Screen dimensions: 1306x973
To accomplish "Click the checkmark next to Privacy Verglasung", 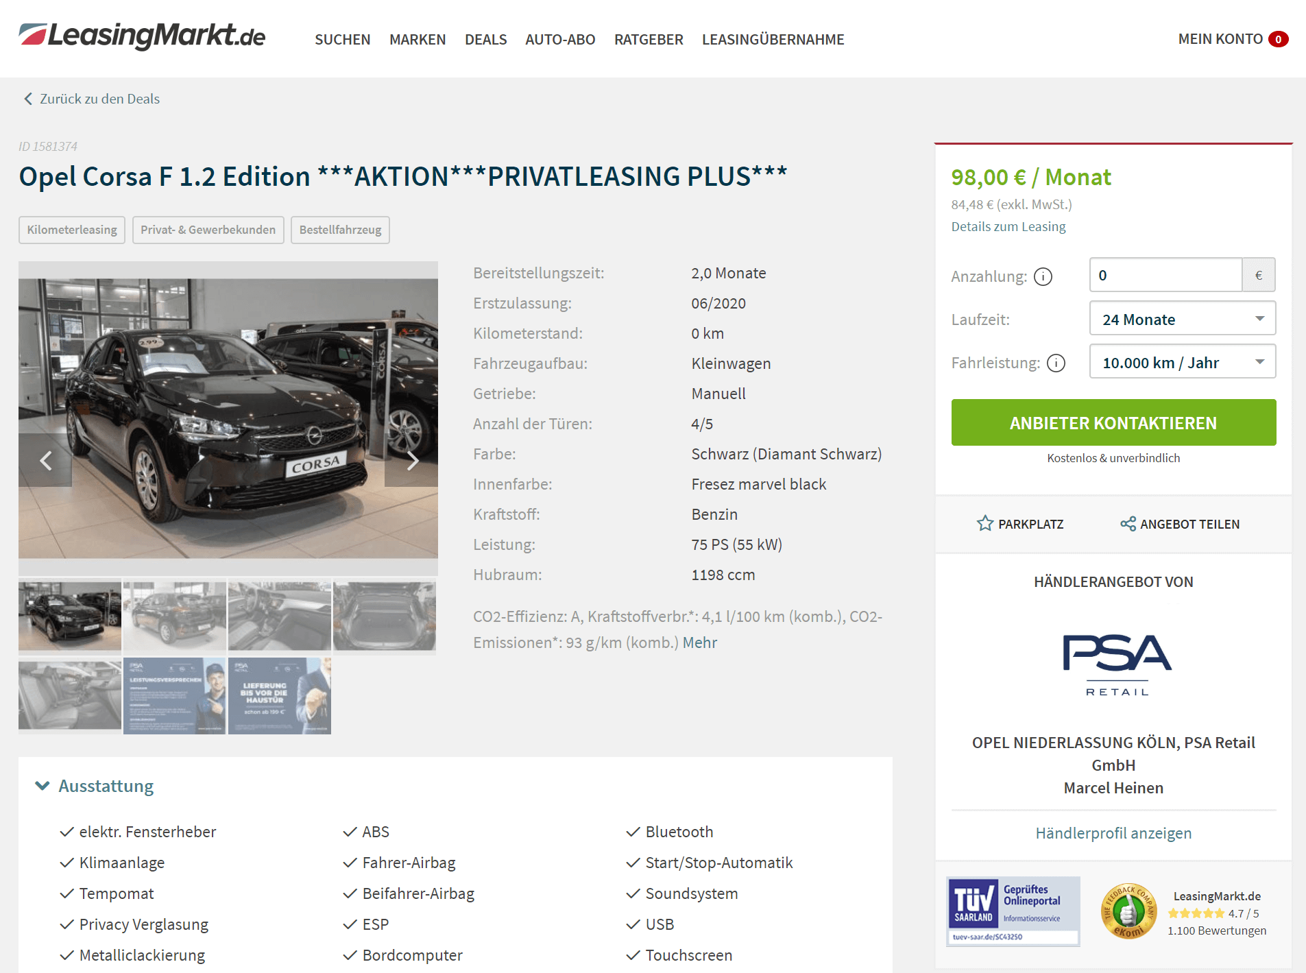I will click(x=66, y=924).
